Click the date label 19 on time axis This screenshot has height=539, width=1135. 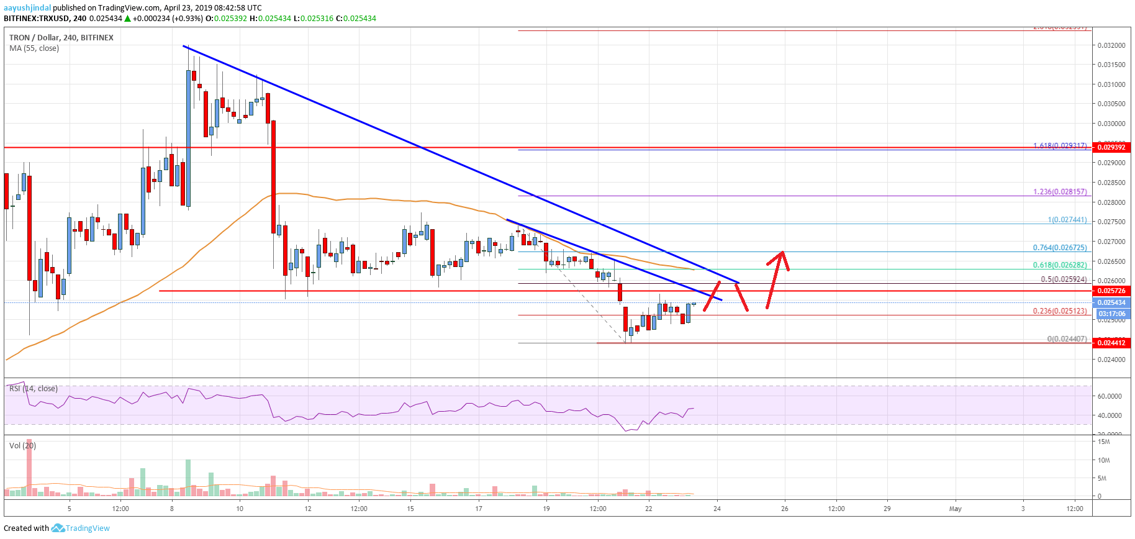546,509
